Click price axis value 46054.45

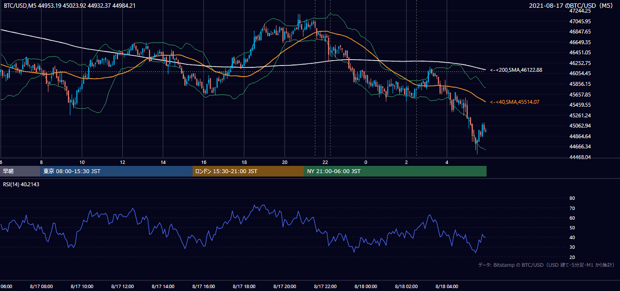(580, 73)
